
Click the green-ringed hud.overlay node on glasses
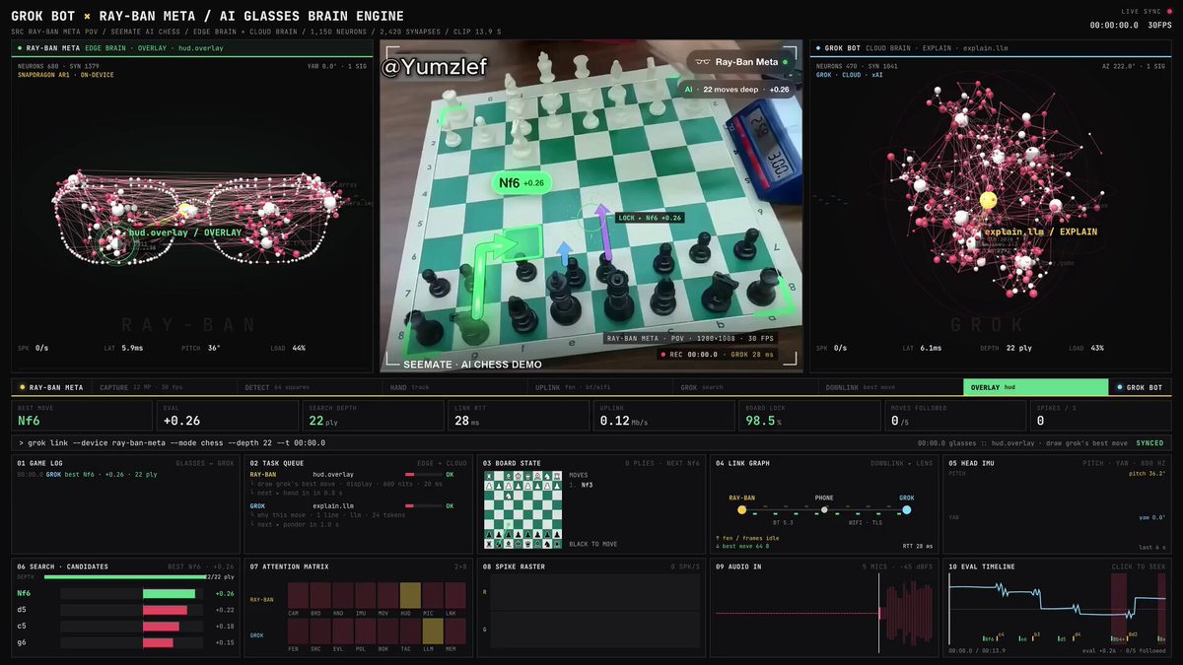tap(117, 243)
